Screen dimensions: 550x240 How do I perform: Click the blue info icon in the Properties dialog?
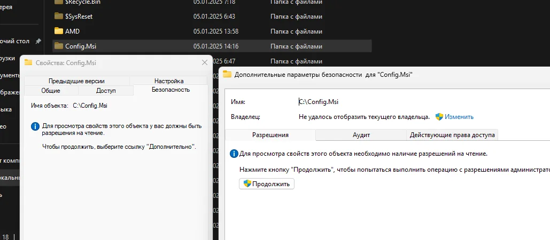tap(35, 126)
